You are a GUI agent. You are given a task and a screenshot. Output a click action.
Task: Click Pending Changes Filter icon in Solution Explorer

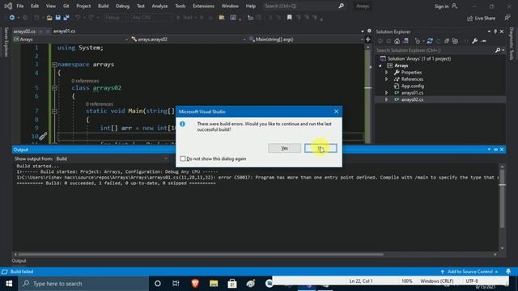[418, 41]
